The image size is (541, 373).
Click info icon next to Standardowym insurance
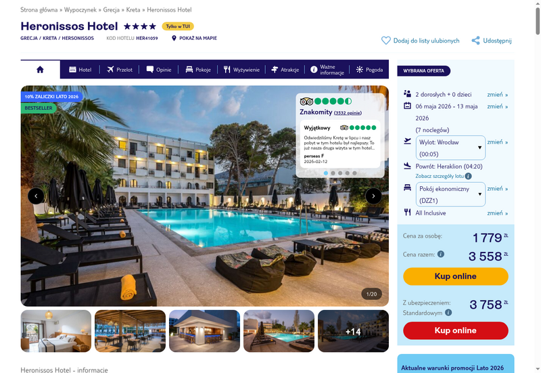[x=448, y=313]
